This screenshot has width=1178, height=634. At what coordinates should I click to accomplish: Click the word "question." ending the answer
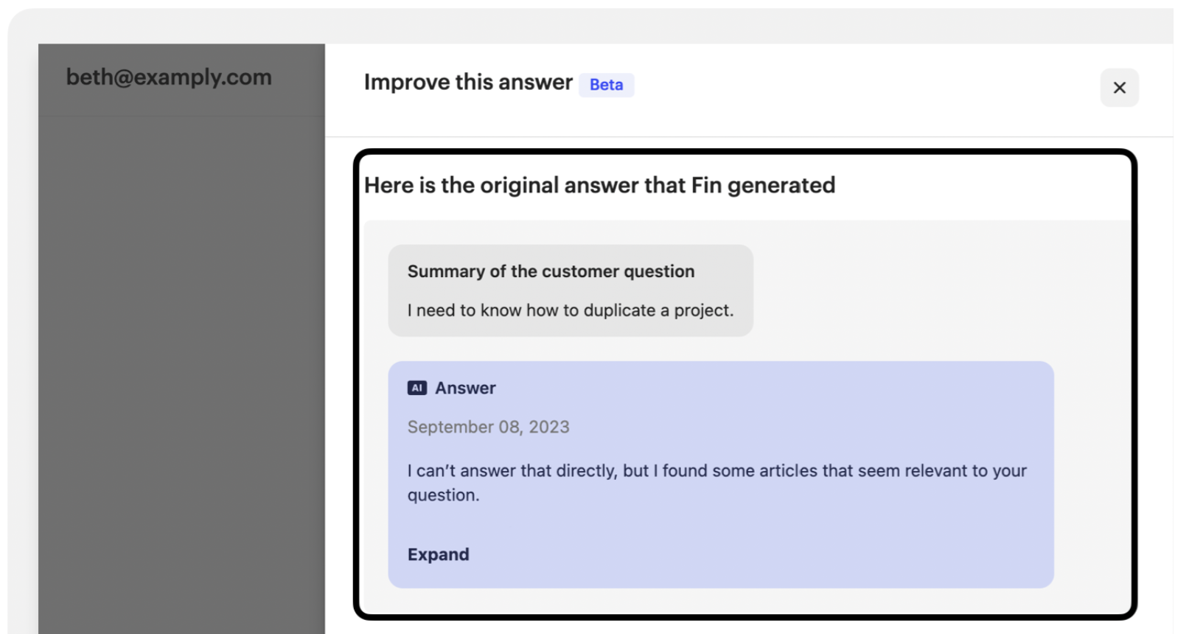[x=443, y=495]
